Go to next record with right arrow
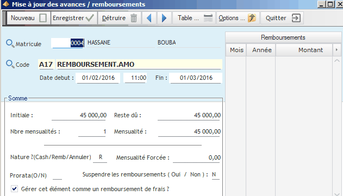 pos(164,18)
